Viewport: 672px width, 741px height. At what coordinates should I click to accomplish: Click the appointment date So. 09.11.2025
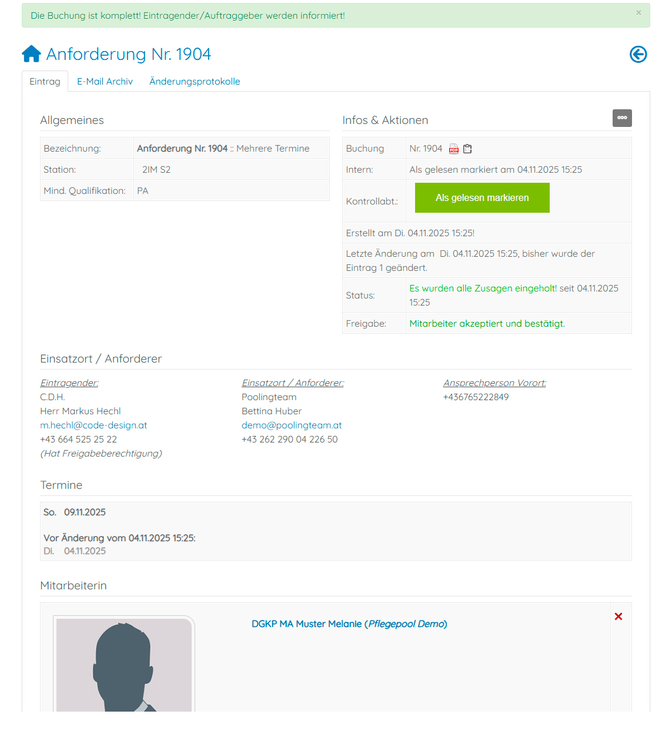(x=75, y=512)
